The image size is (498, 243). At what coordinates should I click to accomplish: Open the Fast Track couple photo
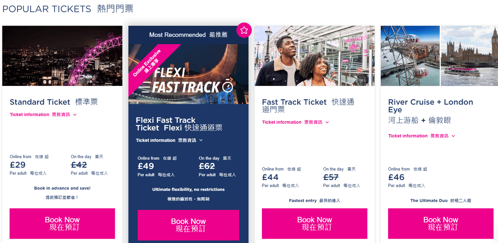(315, 56)
